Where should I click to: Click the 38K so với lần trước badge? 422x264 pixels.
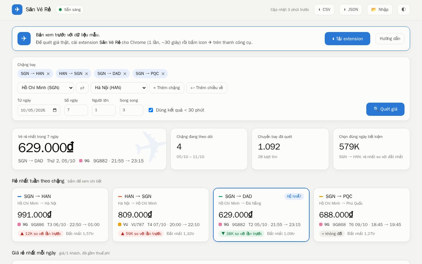pos(241,234)
